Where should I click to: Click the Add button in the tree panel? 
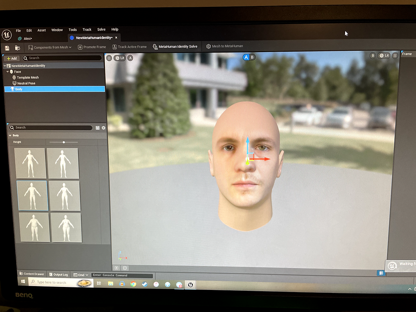point(12,59)
